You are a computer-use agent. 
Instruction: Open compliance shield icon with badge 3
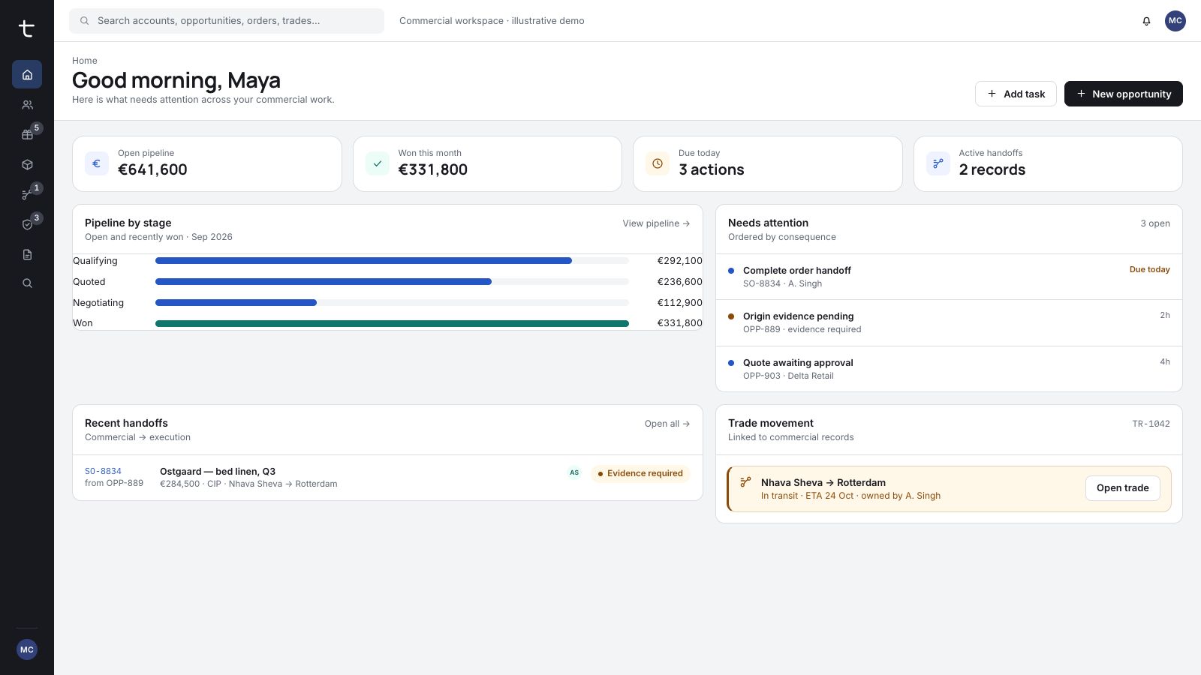27,224
